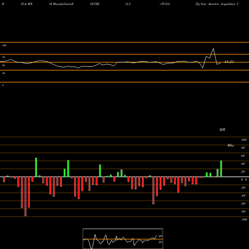This screenshot has height=249, width=249.
Task: Click the 22 label in the mini chart
Action: (x=160, y=242)
